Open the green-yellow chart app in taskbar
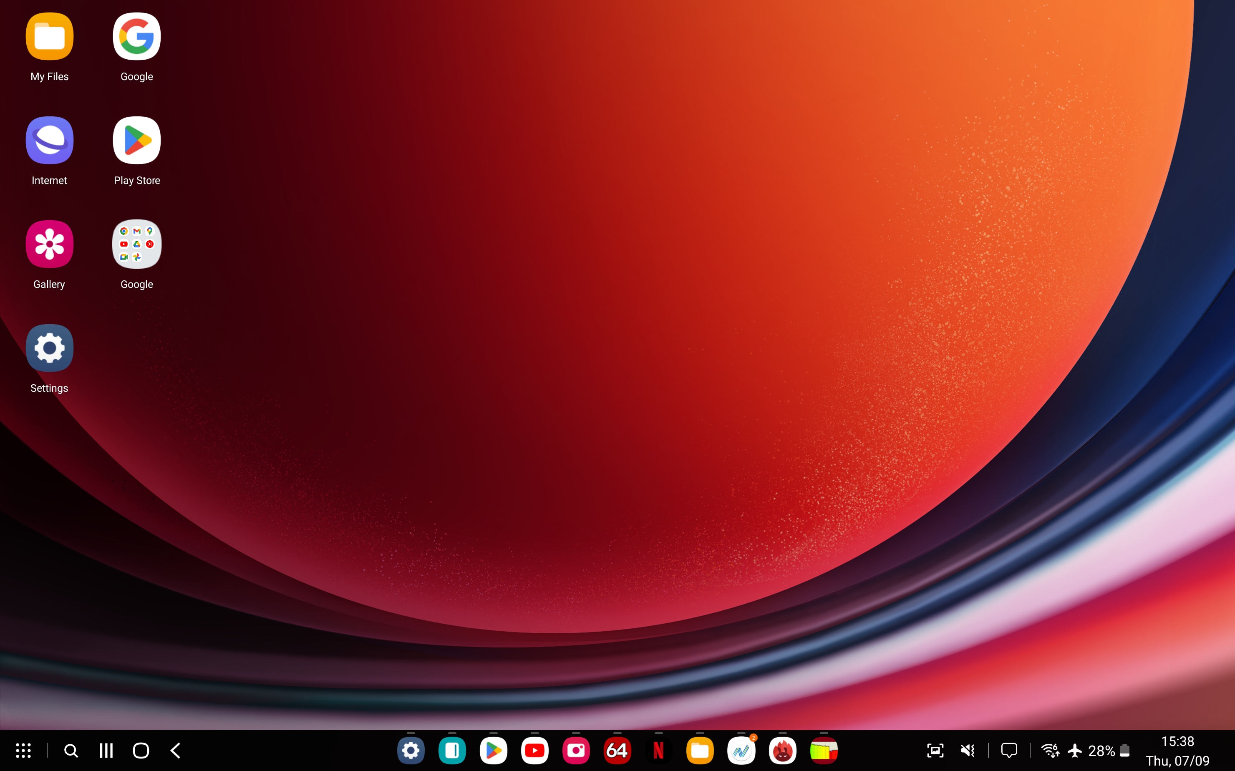This screenshot has height=771, width=1235. click(x=824, y=751)
